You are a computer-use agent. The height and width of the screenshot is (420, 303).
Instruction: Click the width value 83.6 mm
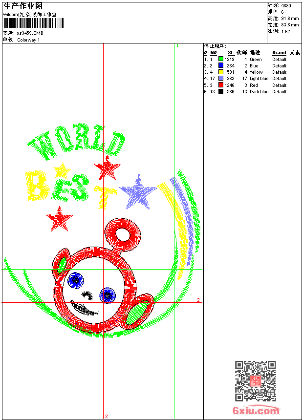tap(290, 25)
